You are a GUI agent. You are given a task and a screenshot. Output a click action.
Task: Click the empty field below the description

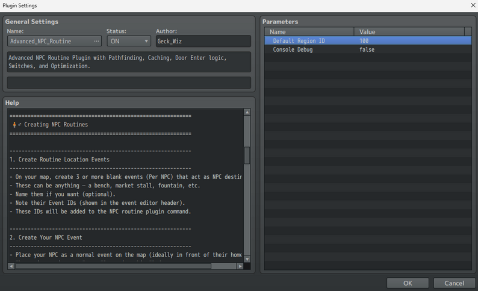pos(129,83)
